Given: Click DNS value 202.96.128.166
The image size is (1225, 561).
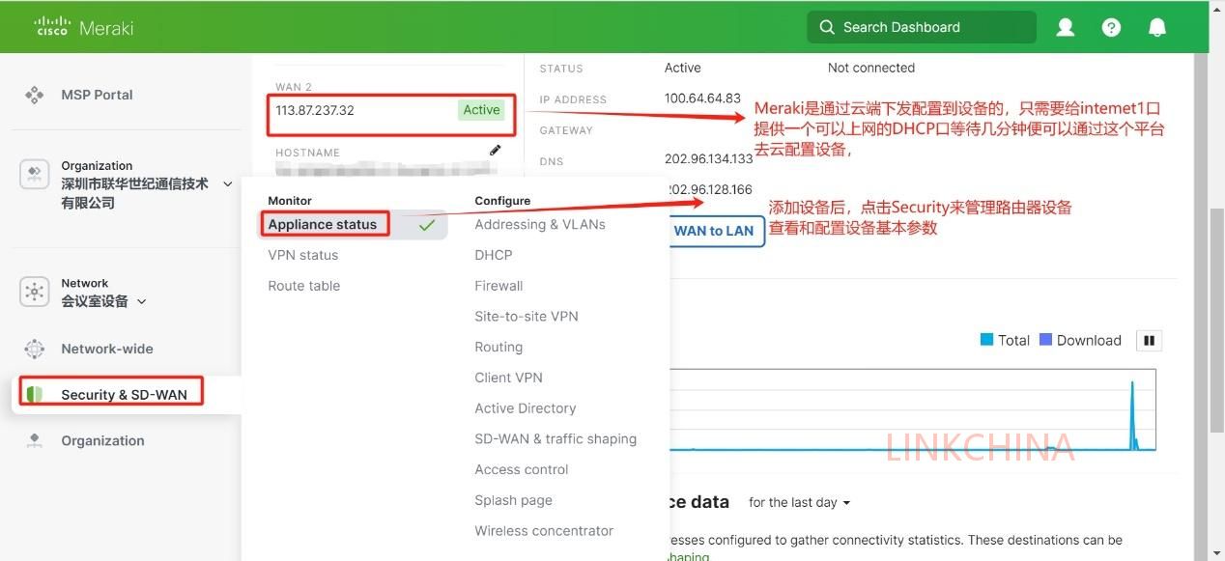Looking at the screenshot, I should coord(709,189).
